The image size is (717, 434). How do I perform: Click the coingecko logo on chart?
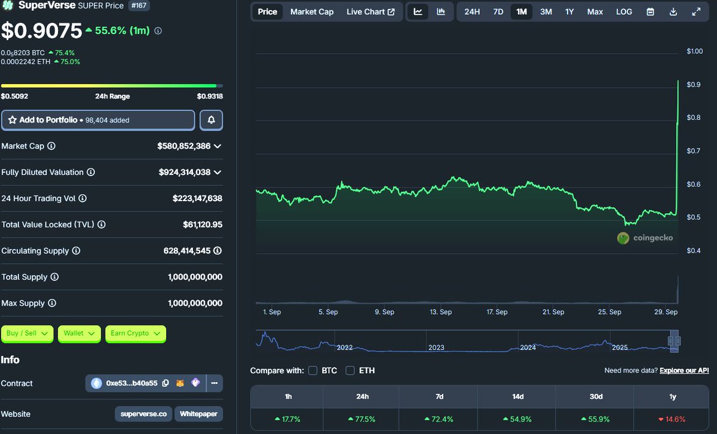(645, 238)
